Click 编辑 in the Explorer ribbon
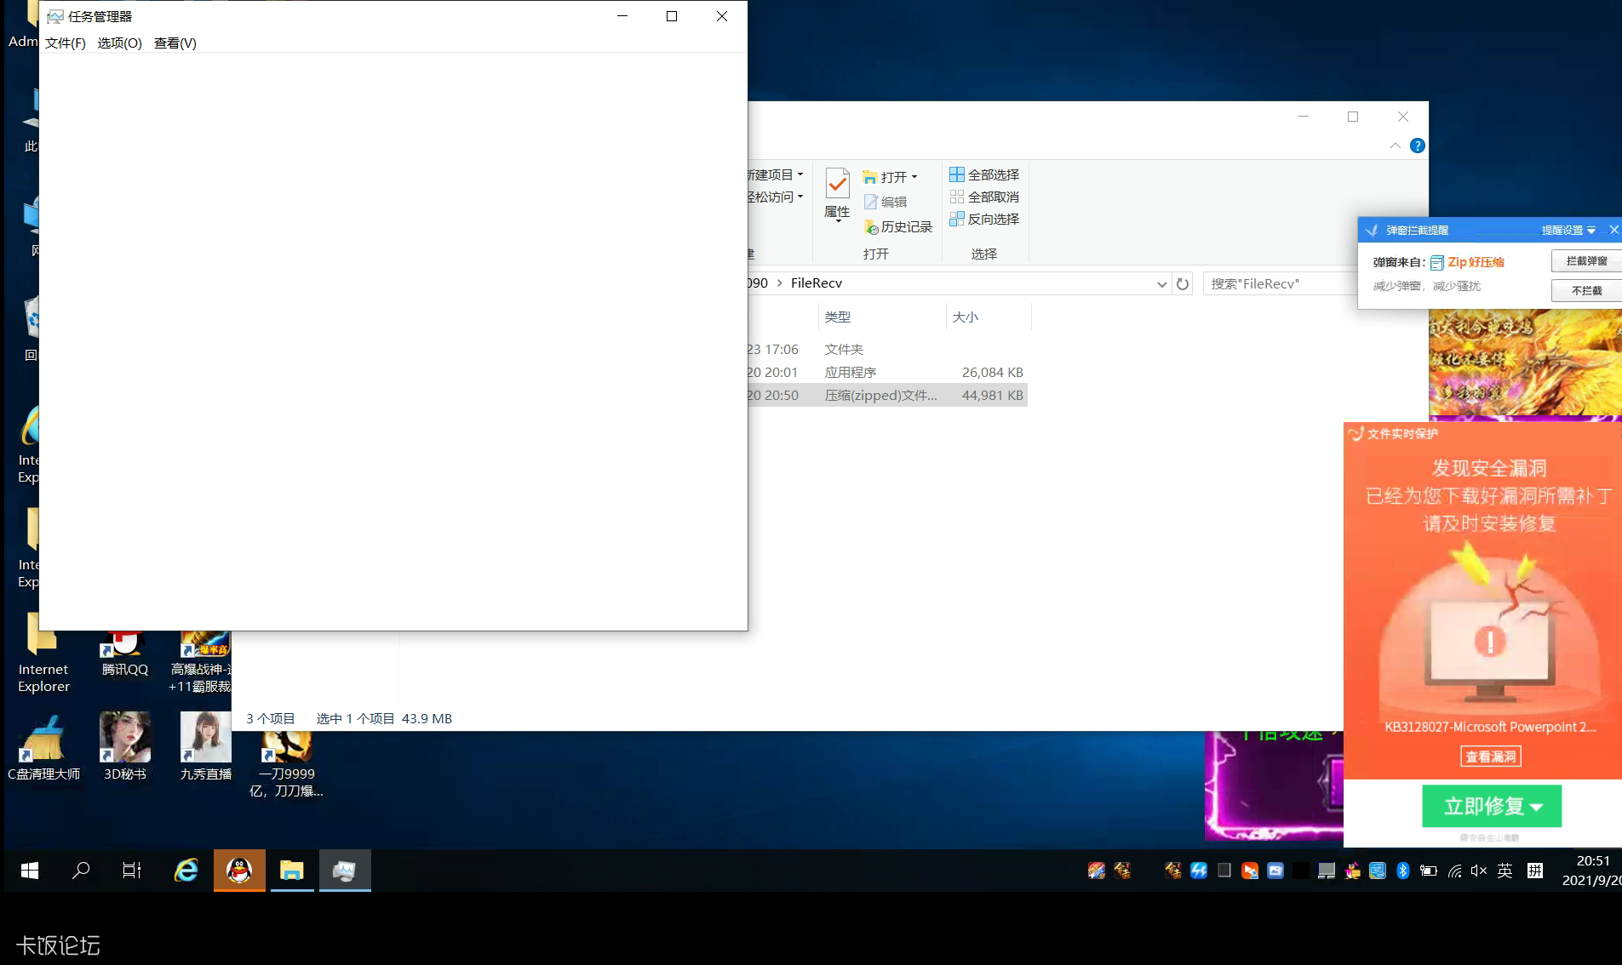Viewport: 1622px width, 965px height. (886, 202)
